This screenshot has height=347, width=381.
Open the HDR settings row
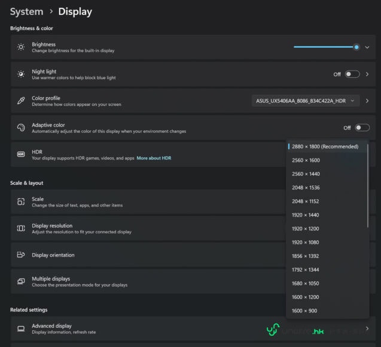(148, 154)
